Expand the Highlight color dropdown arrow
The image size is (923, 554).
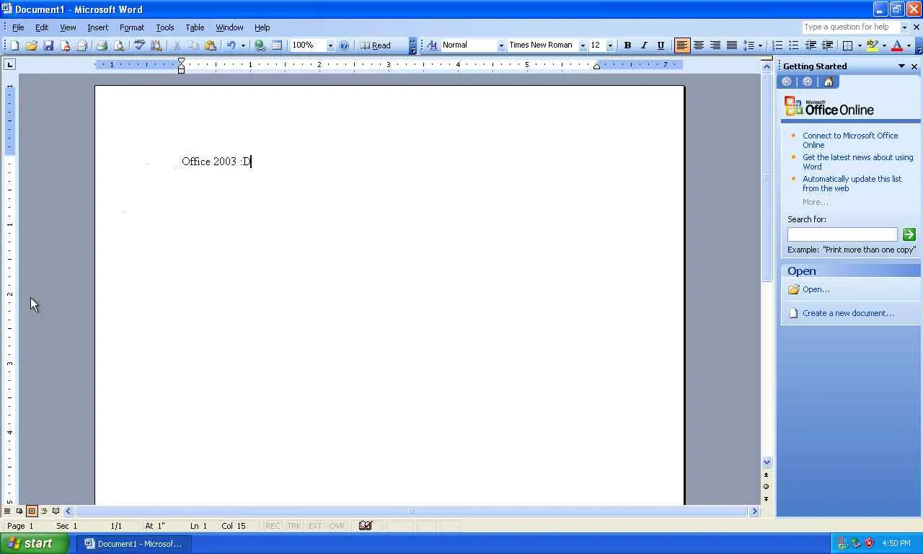(x=884, y=45)
